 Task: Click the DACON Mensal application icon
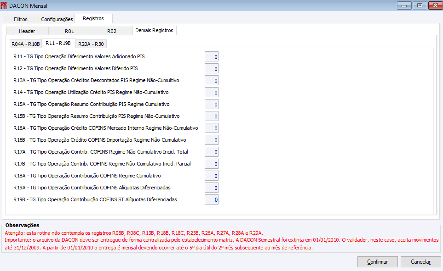[x=3, y=6]
